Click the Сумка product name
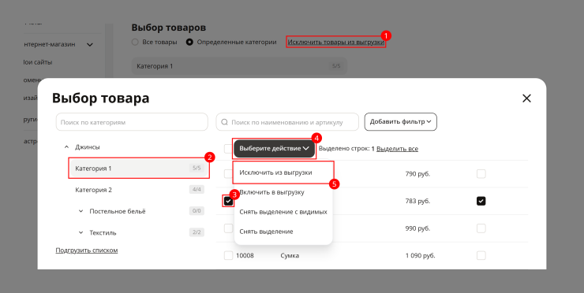Viewport: 584px width, 293px height. [290, 256]
